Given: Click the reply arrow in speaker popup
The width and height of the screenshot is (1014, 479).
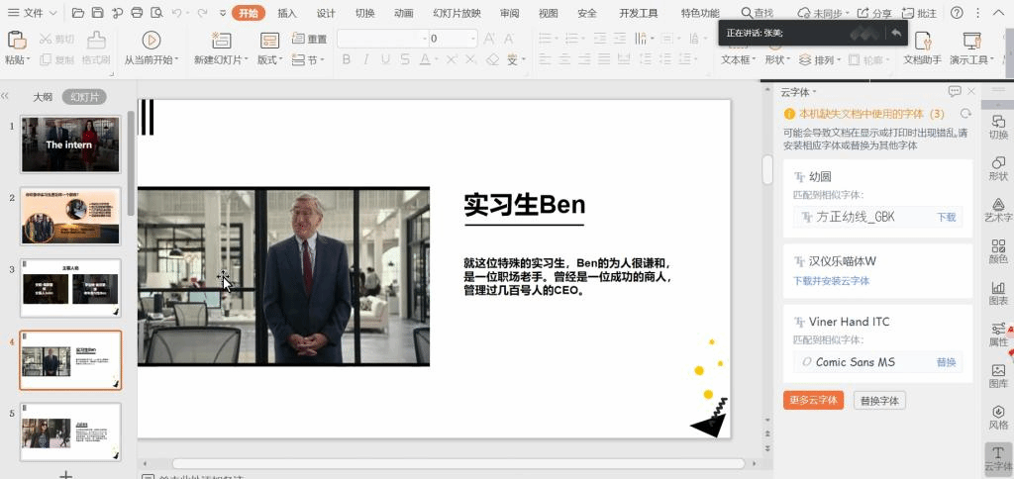Looking at the screenshot, I should tap(895, 33).
